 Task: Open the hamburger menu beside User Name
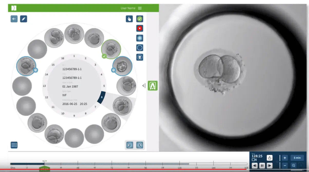click(140, 8)
